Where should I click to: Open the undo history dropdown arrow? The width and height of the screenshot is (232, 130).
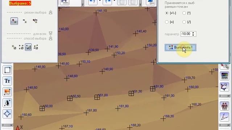(x=100, y=1)
